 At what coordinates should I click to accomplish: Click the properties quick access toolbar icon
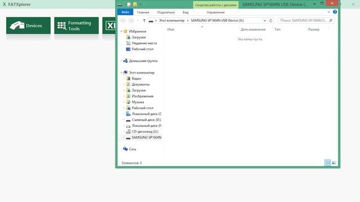[129, 4]
